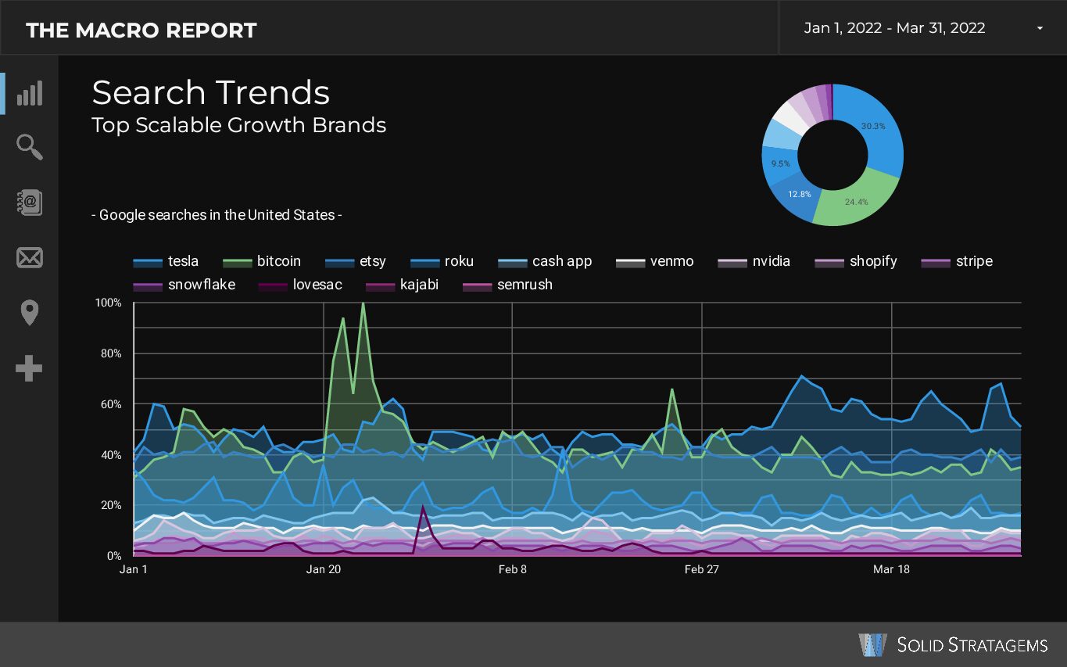Click the Solid Stratagems logo

pos(872,644)
